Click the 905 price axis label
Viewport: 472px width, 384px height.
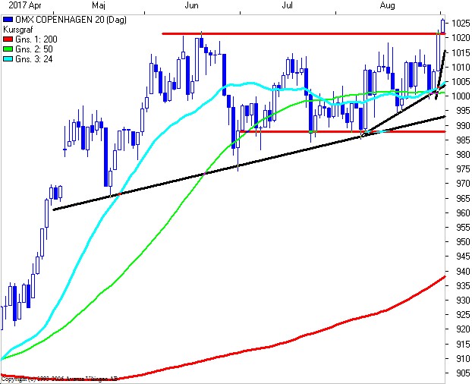click(x=458, y=373)
